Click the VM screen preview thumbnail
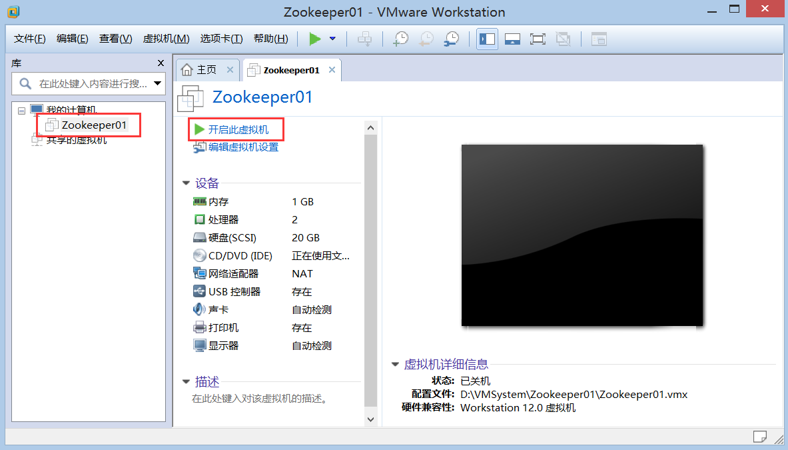 pos(582,235)
